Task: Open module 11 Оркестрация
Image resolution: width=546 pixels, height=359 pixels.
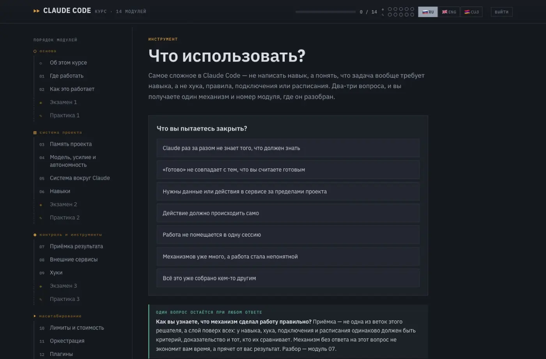Action: coord(67,341)
